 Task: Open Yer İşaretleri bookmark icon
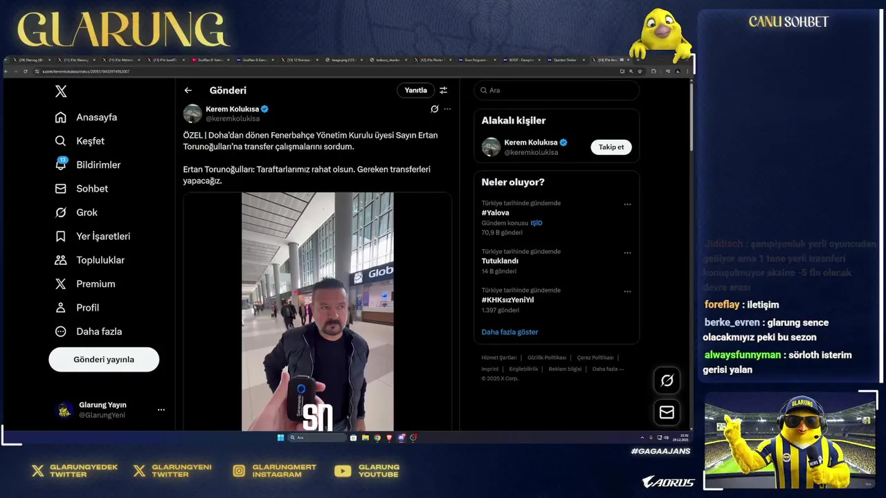click(x=61, y=237)
